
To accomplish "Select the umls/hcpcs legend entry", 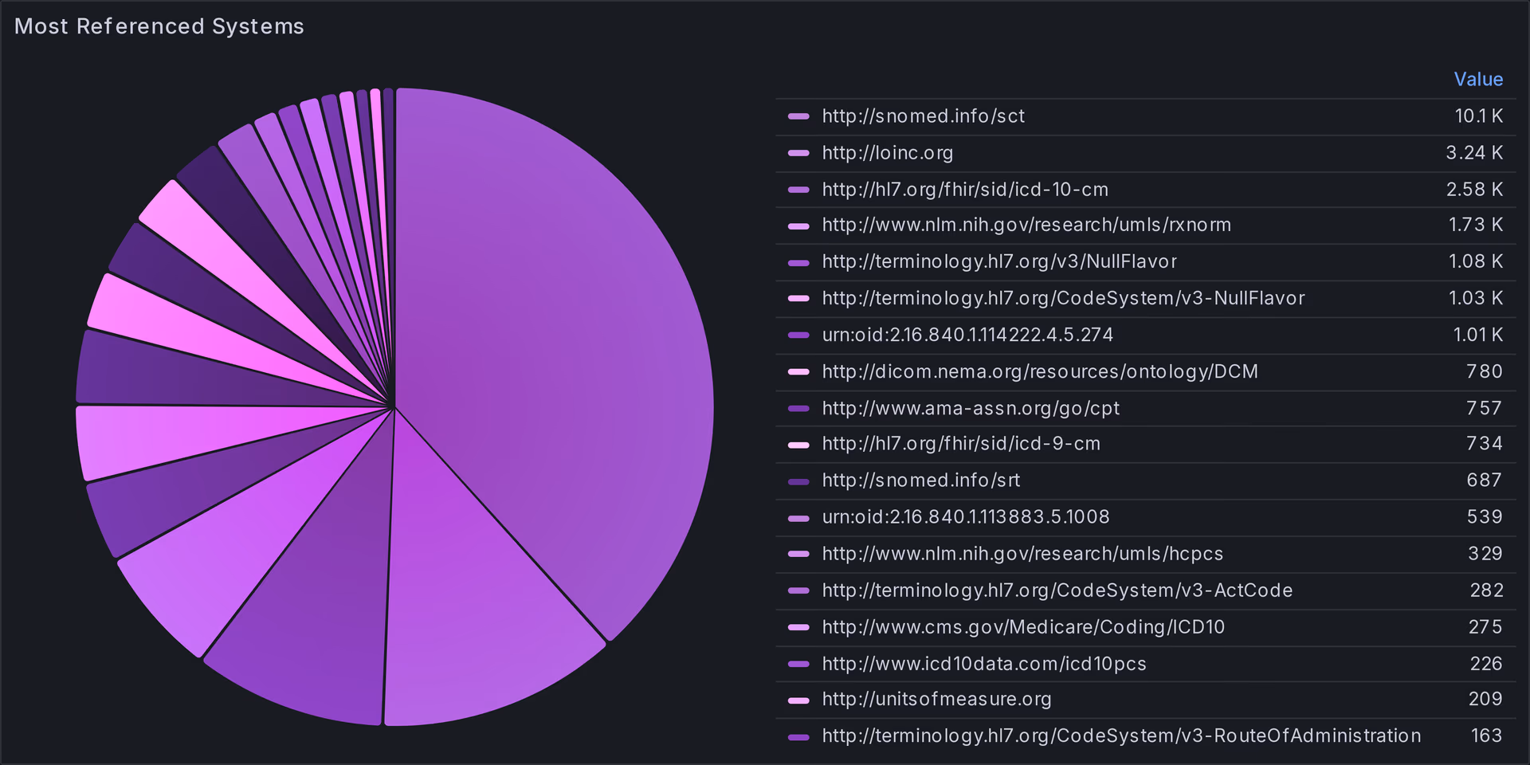I will pos(1022,554).
